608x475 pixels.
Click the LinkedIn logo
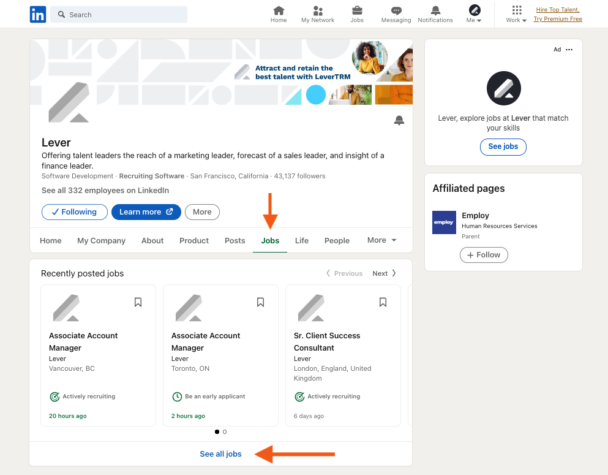[x=38, y=14]
